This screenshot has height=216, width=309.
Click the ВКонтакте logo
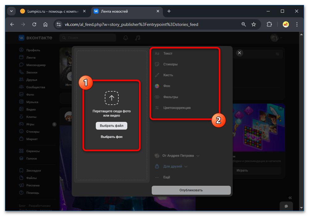tap(35, 38)
